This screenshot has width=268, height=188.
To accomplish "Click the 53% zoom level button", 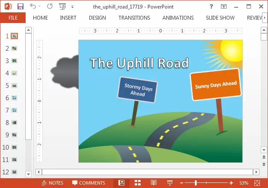I will 244,183.
